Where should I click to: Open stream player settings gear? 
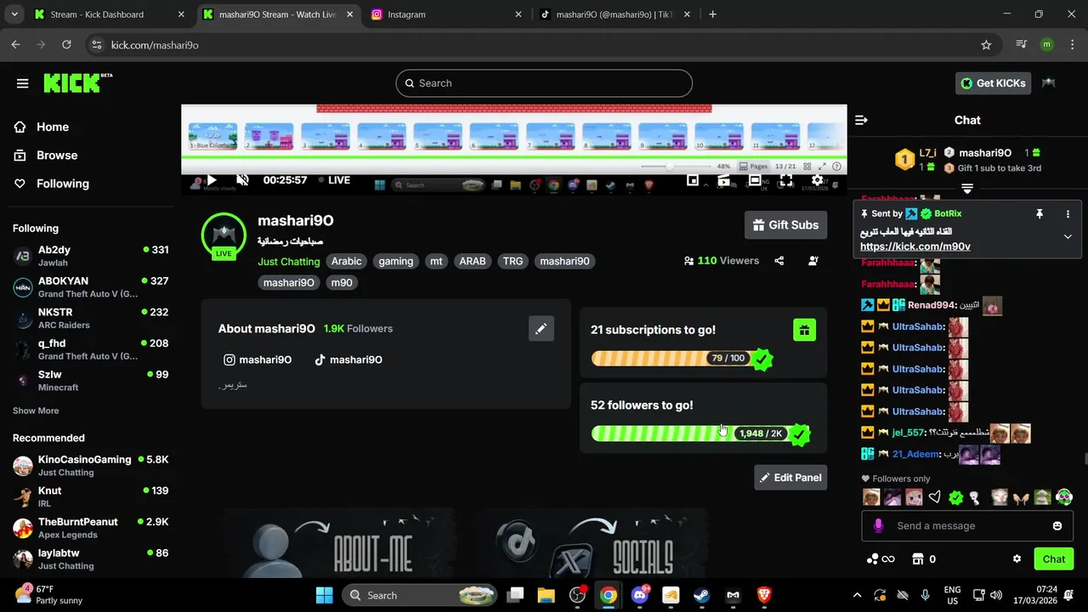[817, 180]
